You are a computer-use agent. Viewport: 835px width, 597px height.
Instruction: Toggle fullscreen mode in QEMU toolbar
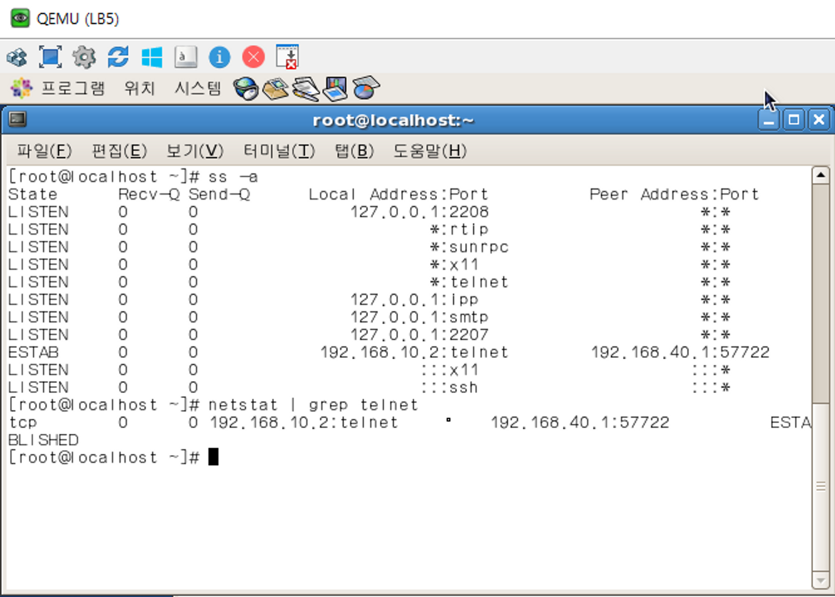click(x=50, y=57)
